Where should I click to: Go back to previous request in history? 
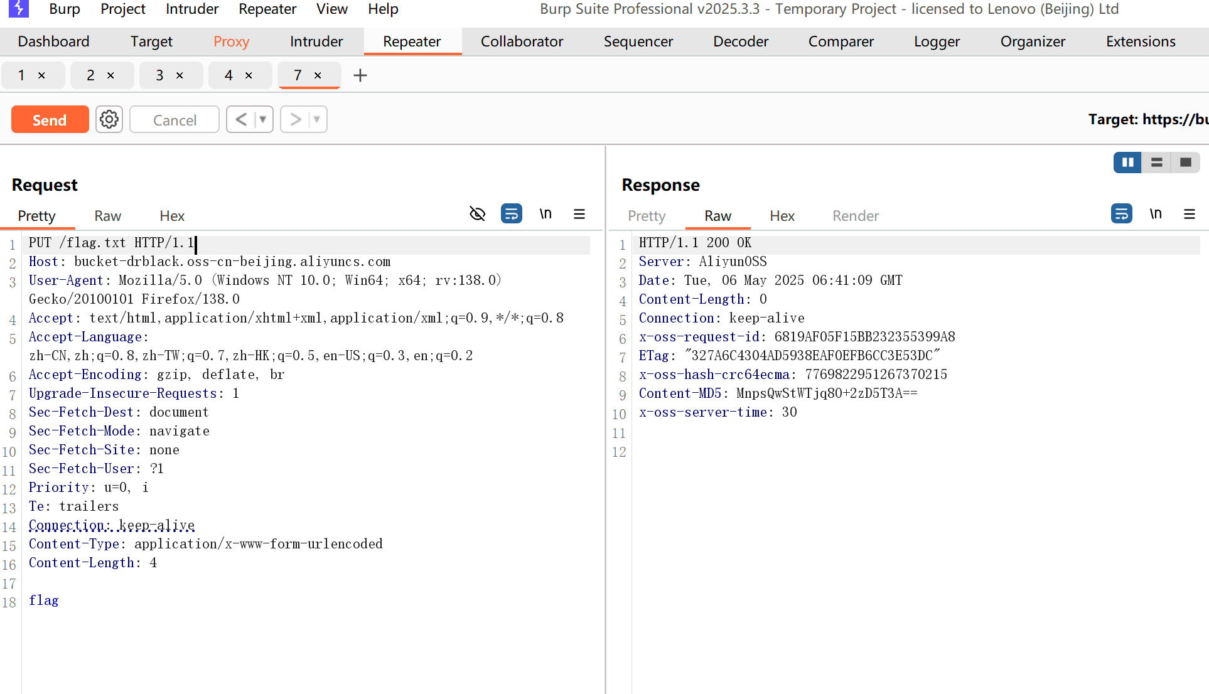(x=241, y=119)
